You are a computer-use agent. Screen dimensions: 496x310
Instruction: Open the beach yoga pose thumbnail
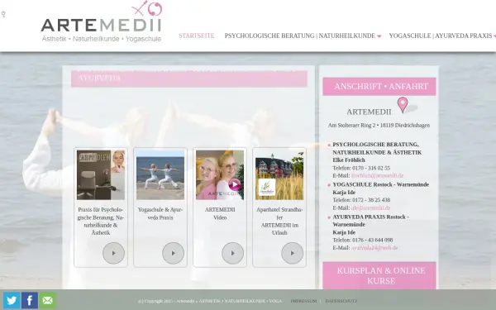click(160, 175)
